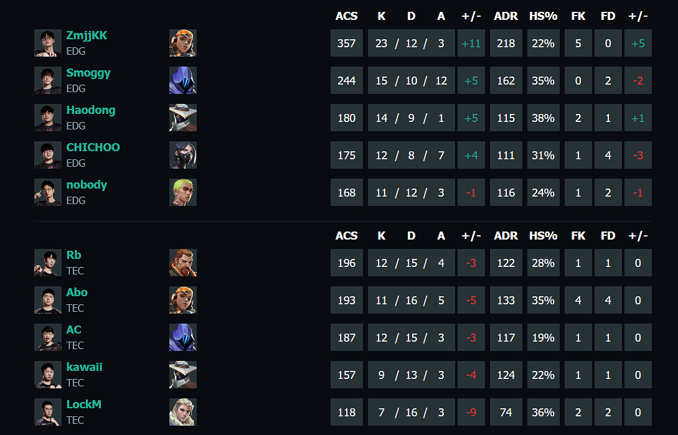
Task: Sort the TEC table by HS% column
Action: point(543,236)
